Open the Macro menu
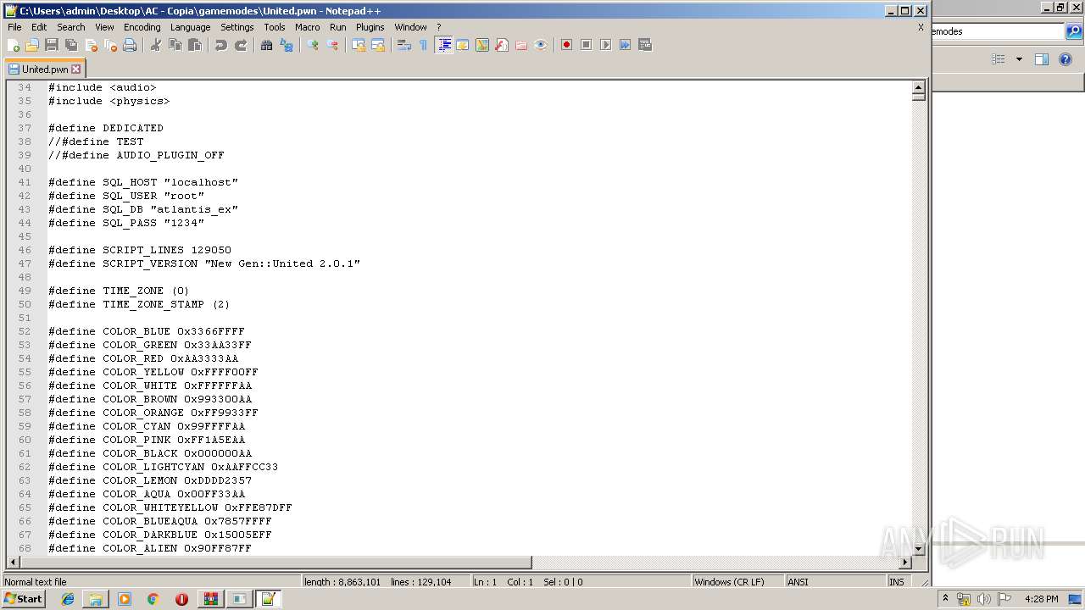The height and width of the screenshot is (610, 1085). 308,27
